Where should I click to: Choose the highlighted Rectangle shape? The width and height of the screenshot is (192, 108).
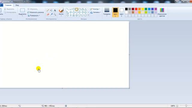(x=76, y=9)
